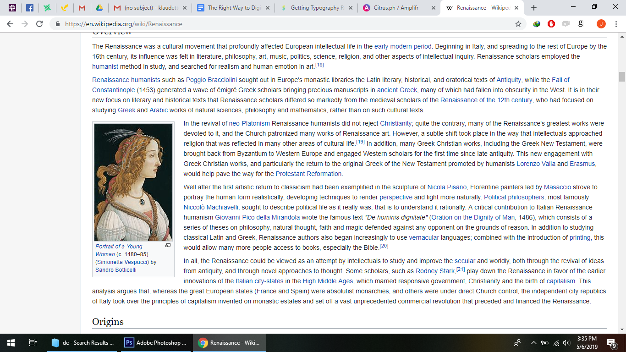This screenshot has width=626, height=352.
Task: Click the 'Sandro Botticelli' caption link
Action: [x=116, y=270]
